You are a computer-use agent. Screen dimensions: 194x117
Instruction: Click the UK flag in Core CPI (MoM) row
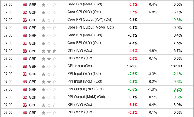tap(25, 5)
